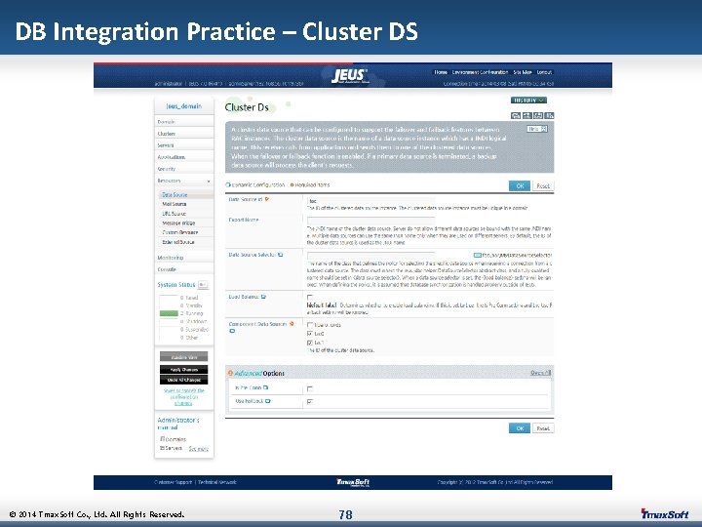
Task: Click the Data Source Selector input field
Action: (x=370, y=256)
